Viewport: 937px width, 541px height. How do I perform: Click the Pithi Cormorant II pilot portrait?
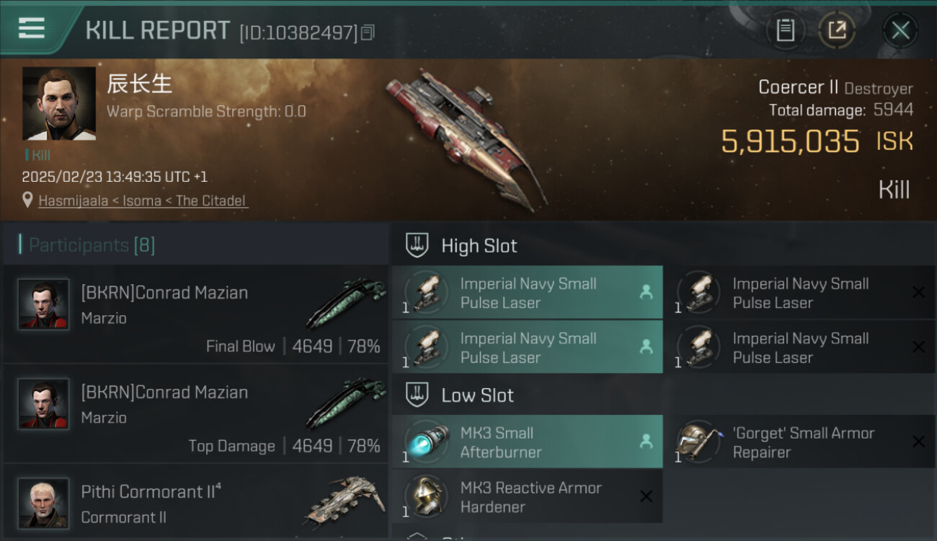point(43,502)
